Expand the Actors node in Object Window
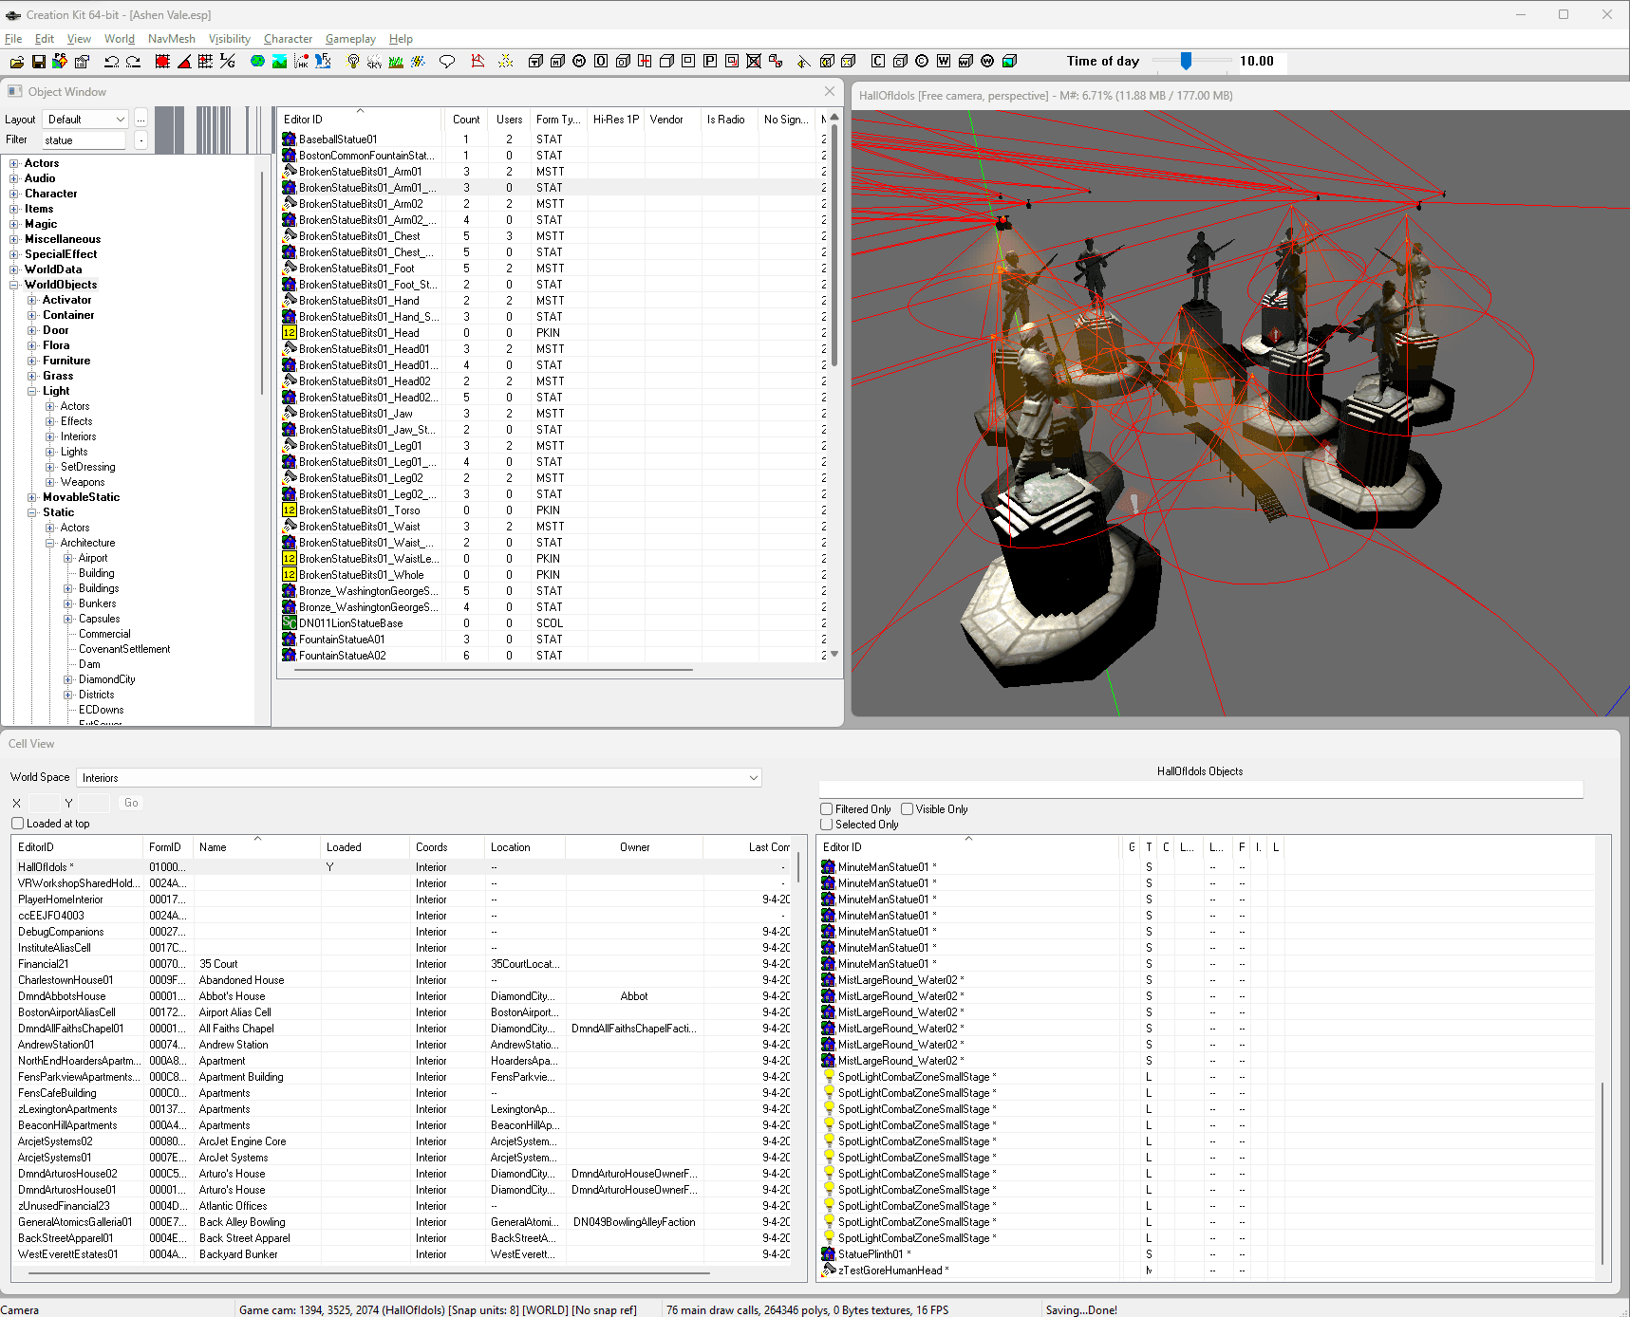1630x1317 pixels. click(12, 162)
